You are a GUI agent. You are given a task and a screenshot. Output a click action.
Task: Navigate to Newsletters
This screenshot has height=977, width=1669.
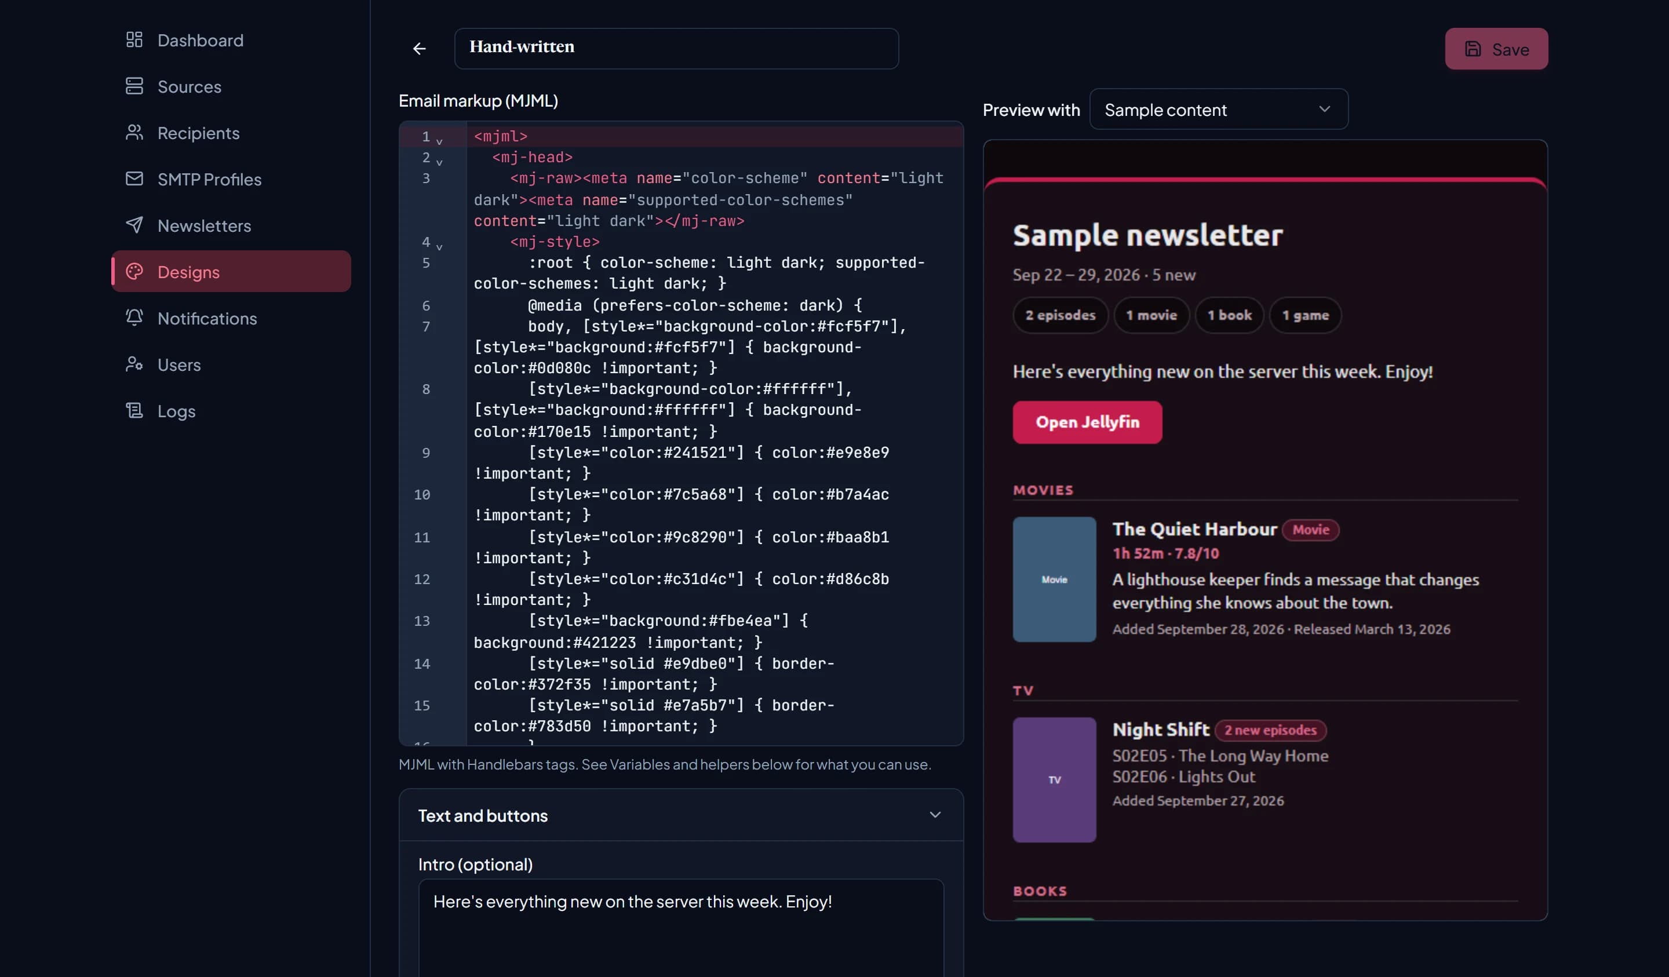coord(231,225)
